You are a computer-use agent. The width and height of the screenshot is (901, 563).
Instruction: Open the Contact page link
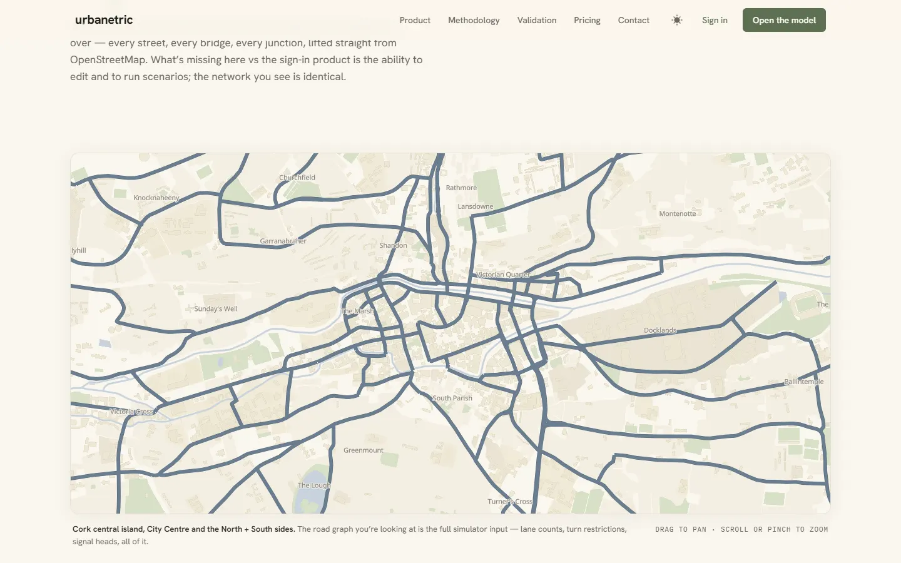coord(634,20)
